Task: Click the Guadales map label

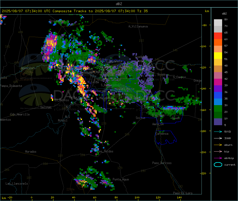Action: coord(141,57)
